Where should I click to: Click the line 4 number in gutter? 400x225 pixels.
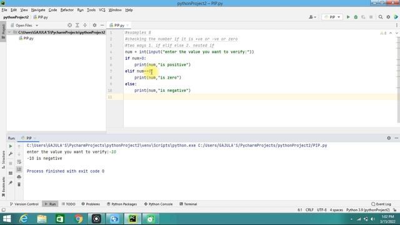click(x=111, y=52)
